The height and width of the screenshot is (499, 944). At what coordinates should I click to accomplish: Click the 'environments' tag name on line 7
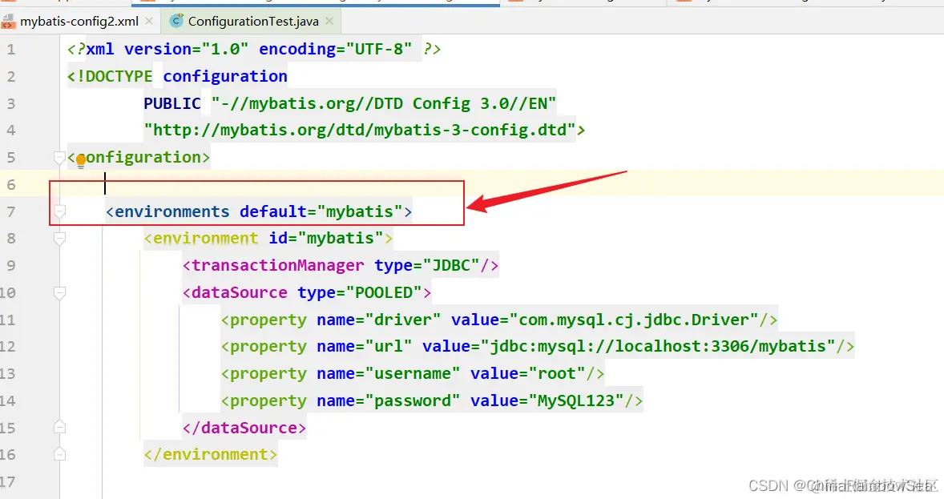pyautogui.click(x=172, y=212)
